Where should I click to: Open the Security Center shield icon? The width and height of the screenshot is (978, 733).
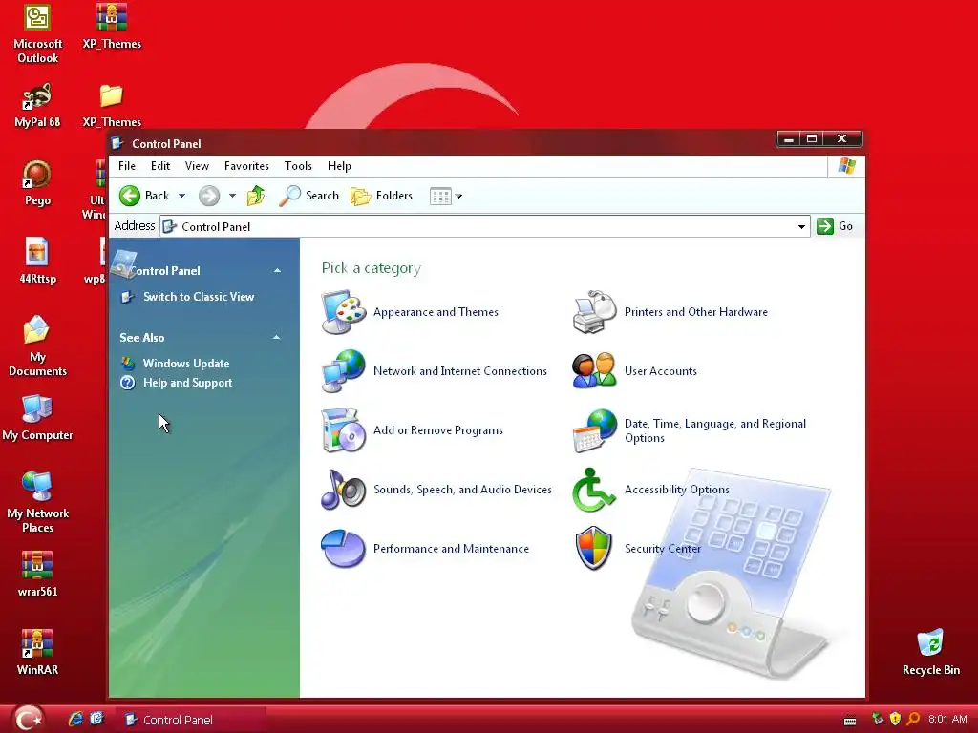point(594,549)
